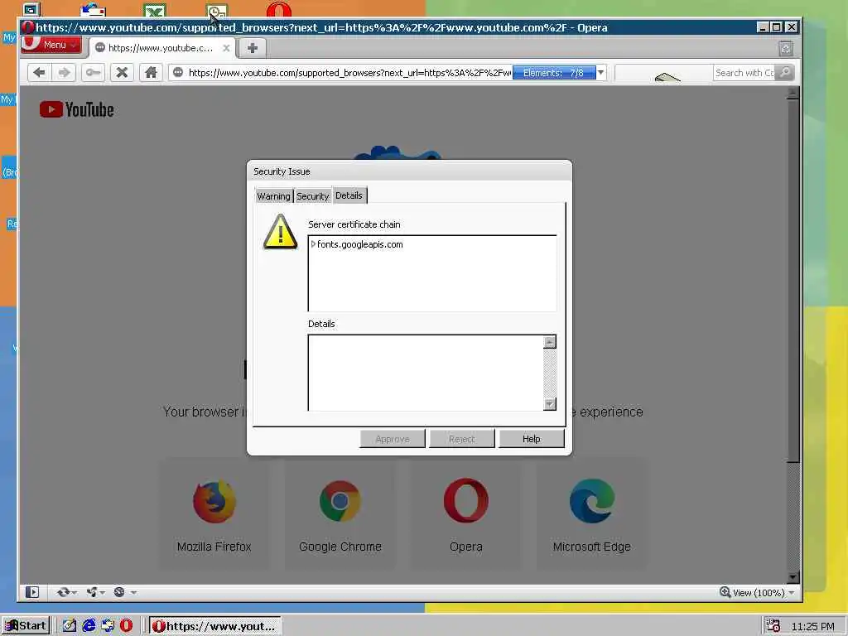This screenshot has height=636, width=848.
Task: Click in the Search with field
Action: point(744,73)
